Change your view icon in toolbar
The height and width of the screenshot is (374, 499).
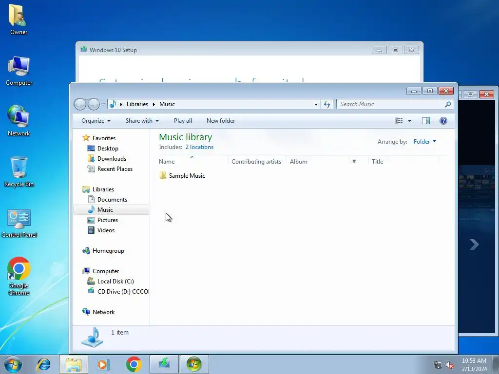tap(399, 121)
